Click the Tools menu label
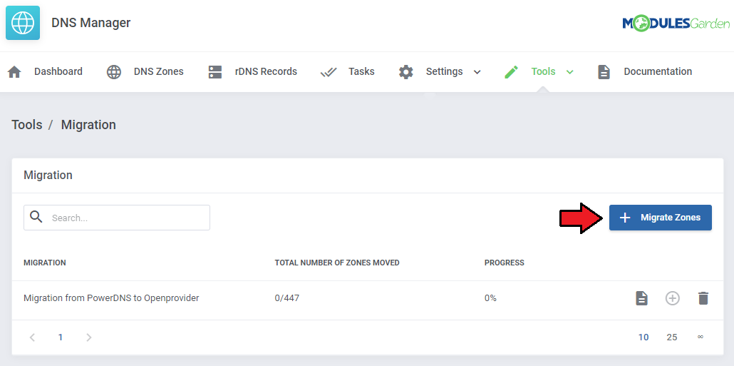The image size is (734, 366). (543, 71)
